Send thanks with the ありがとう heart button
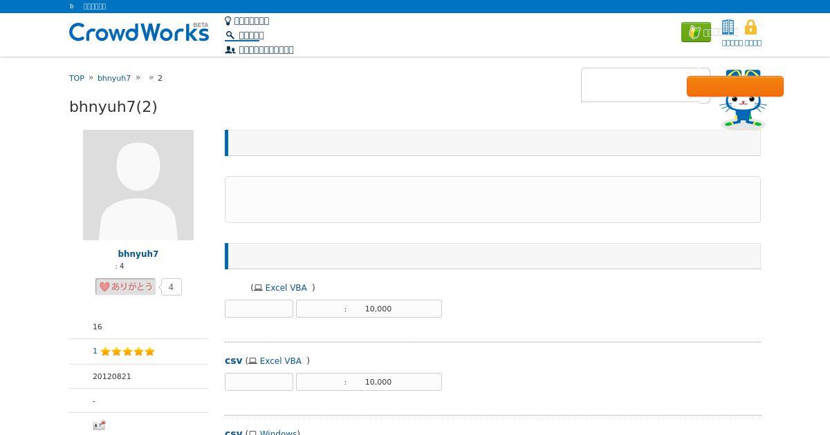Image resolution: width=830 pixels, height=435 pixels. pyautogui.click(x=125, y=287)
